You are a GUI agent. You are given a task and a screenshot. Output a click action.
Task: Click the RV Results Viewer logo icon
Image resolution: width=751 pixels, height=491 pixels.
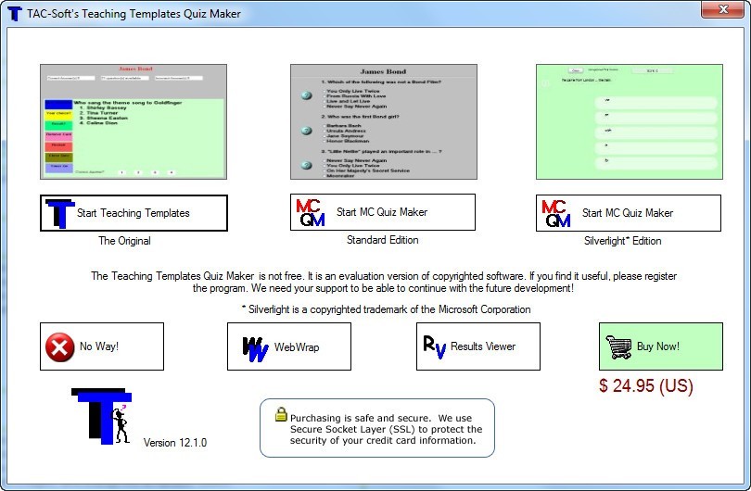(435, 347)
